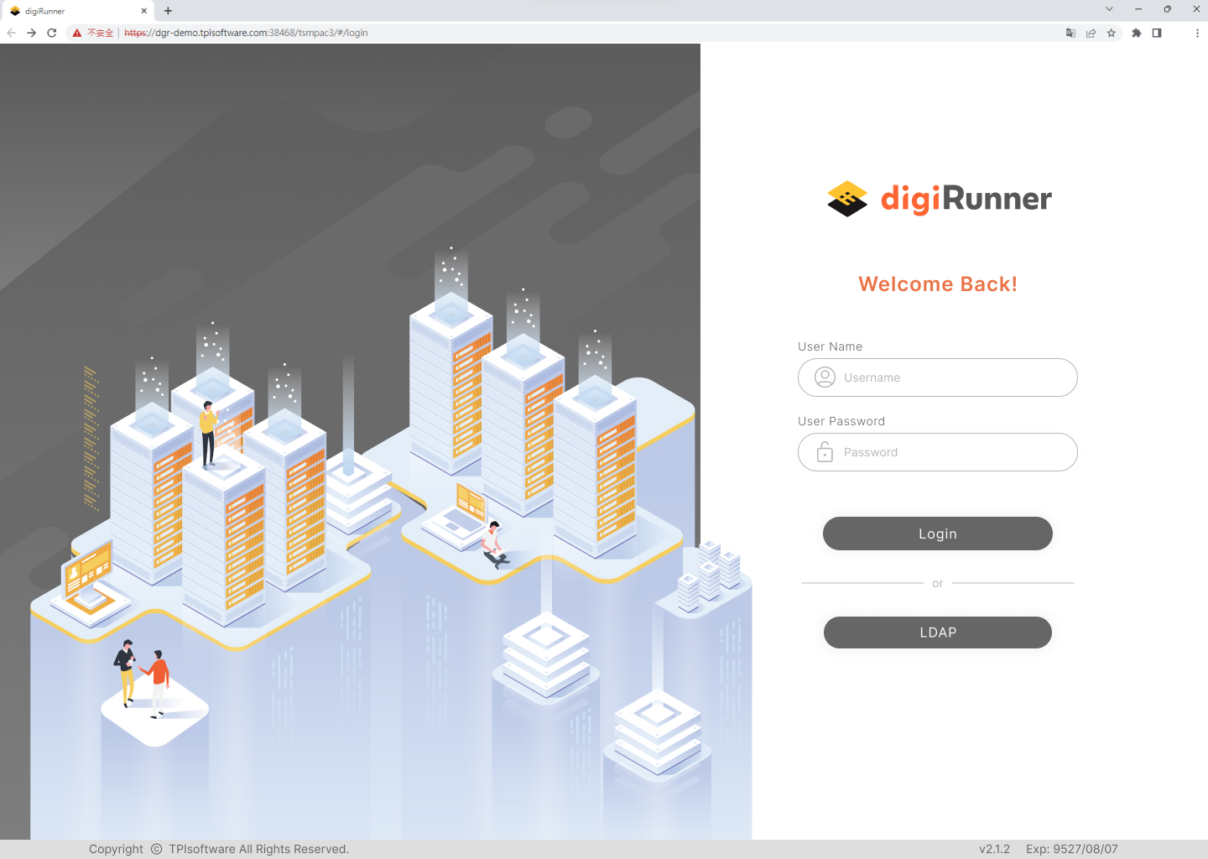Screen dimensions: 1208x859
Task: Click the digiRunner logo on login panel
Action: pyautogui.click(x=939, y=199)
